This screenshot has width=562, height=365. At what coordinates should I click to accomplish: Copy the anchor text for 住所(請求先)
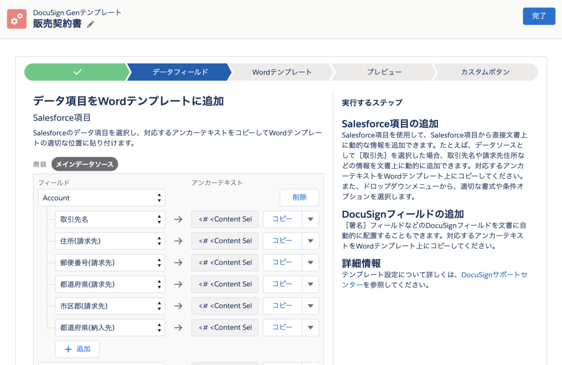point(283,241)
